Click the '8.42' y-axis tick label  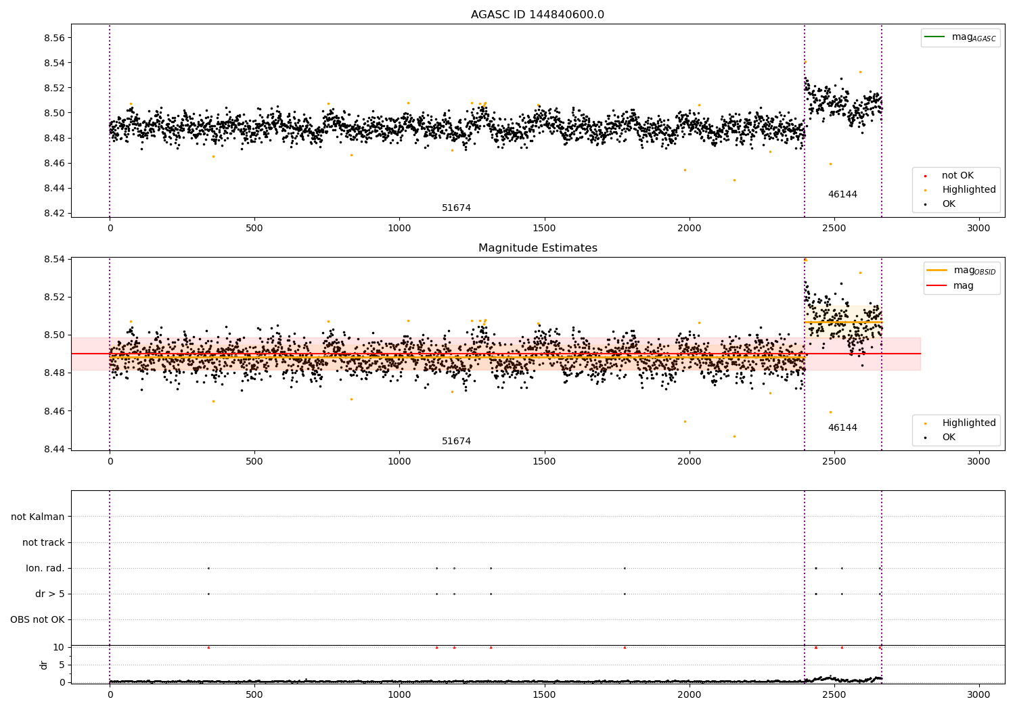coord(54,213)
